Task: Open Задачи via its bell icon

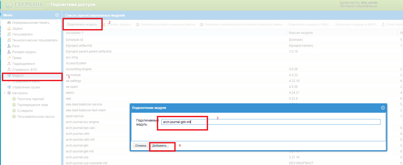Action: (x=9, y=29)
